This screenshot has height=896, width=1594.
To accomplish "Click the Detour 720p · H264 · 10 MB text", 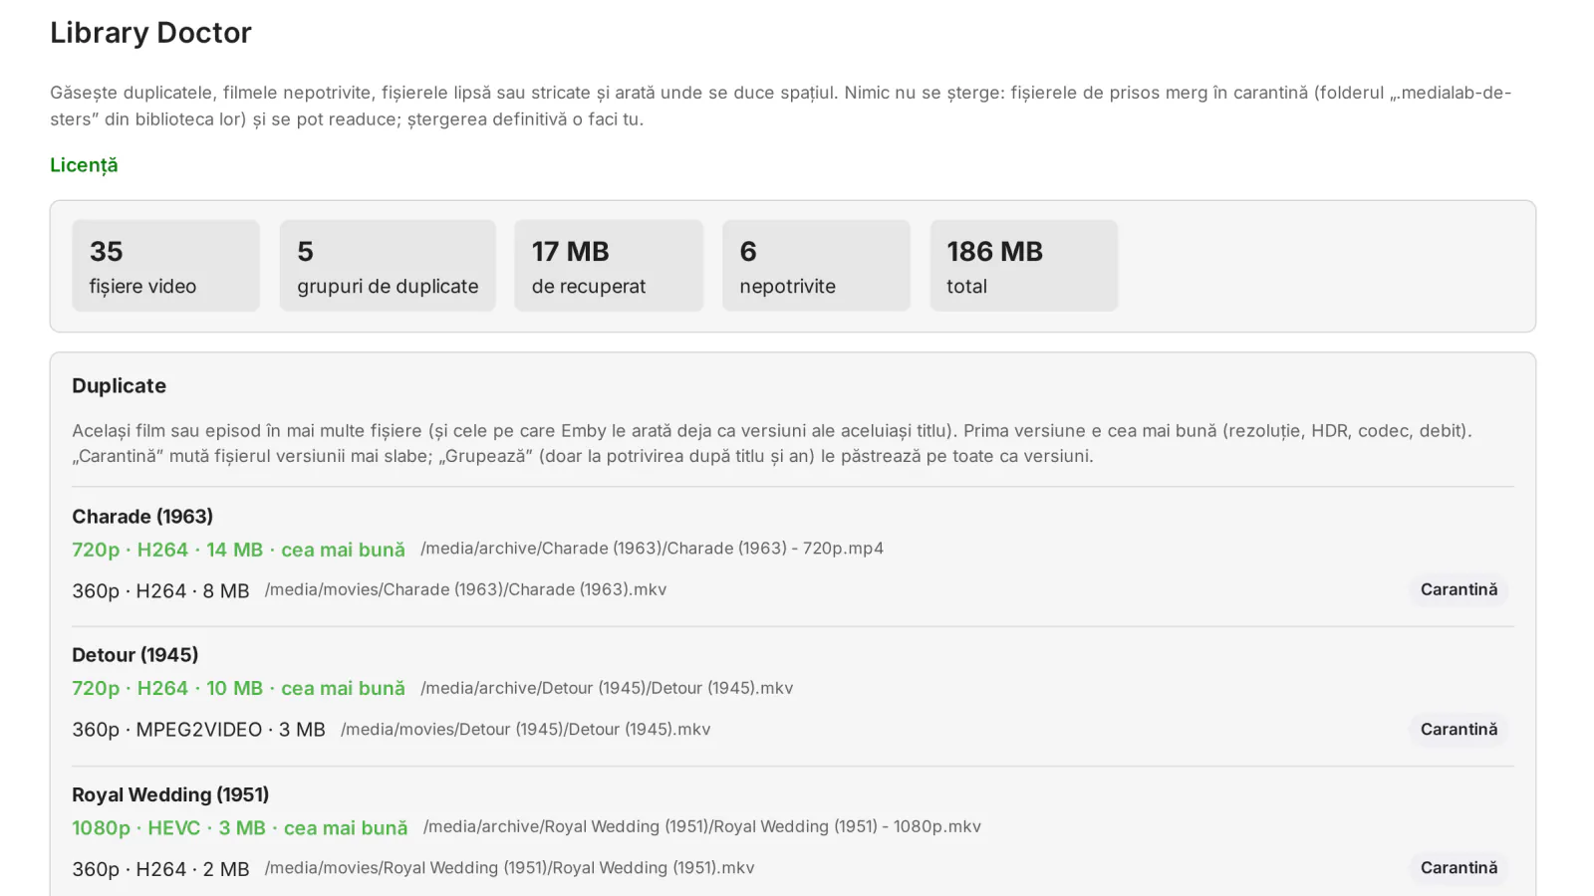I will [238, 689].
